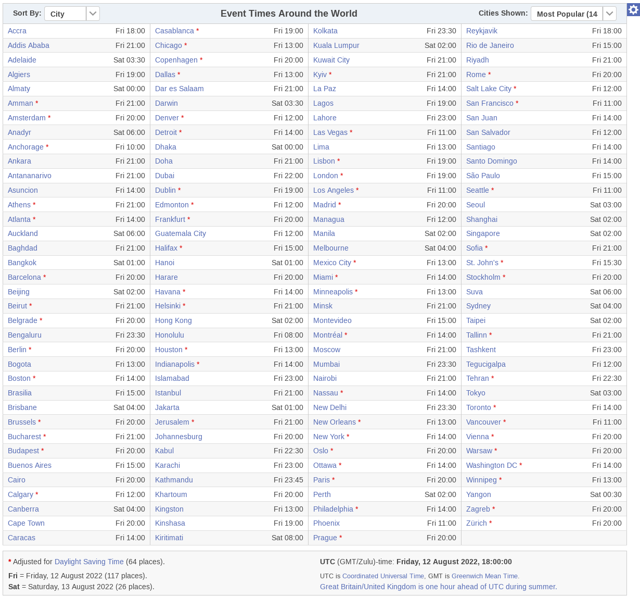This screenshot has height=596, width=640.
Task: Open the Hong Kong link
Action: (173, 320)
